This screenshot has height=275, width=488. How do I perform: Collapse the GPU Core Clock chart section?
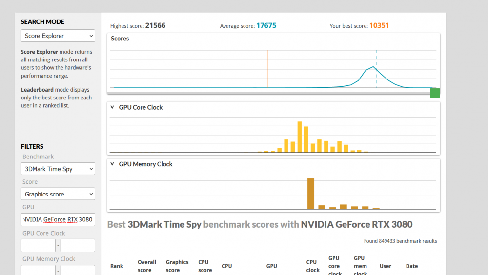pyautogui.click(x=112, y=107)
